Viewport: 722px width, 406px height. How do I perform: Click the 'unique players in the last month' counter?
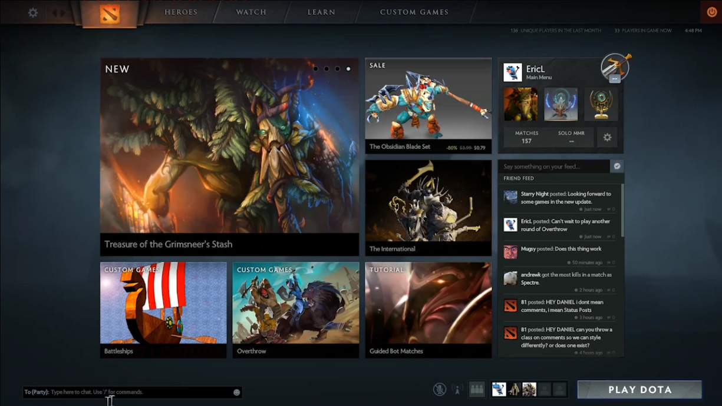tap(556, 31)
